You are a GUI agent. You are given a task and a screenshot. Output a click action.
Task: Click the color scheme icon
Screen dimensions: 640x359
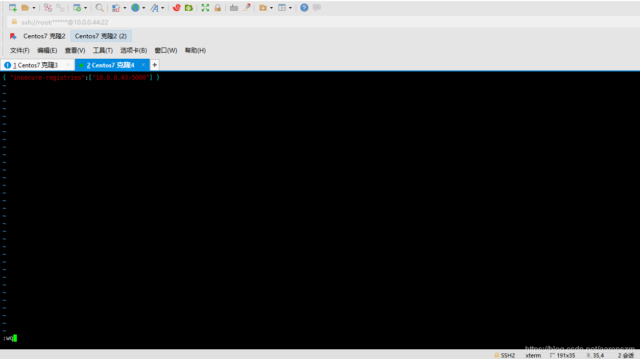click(x=116, y=8)
